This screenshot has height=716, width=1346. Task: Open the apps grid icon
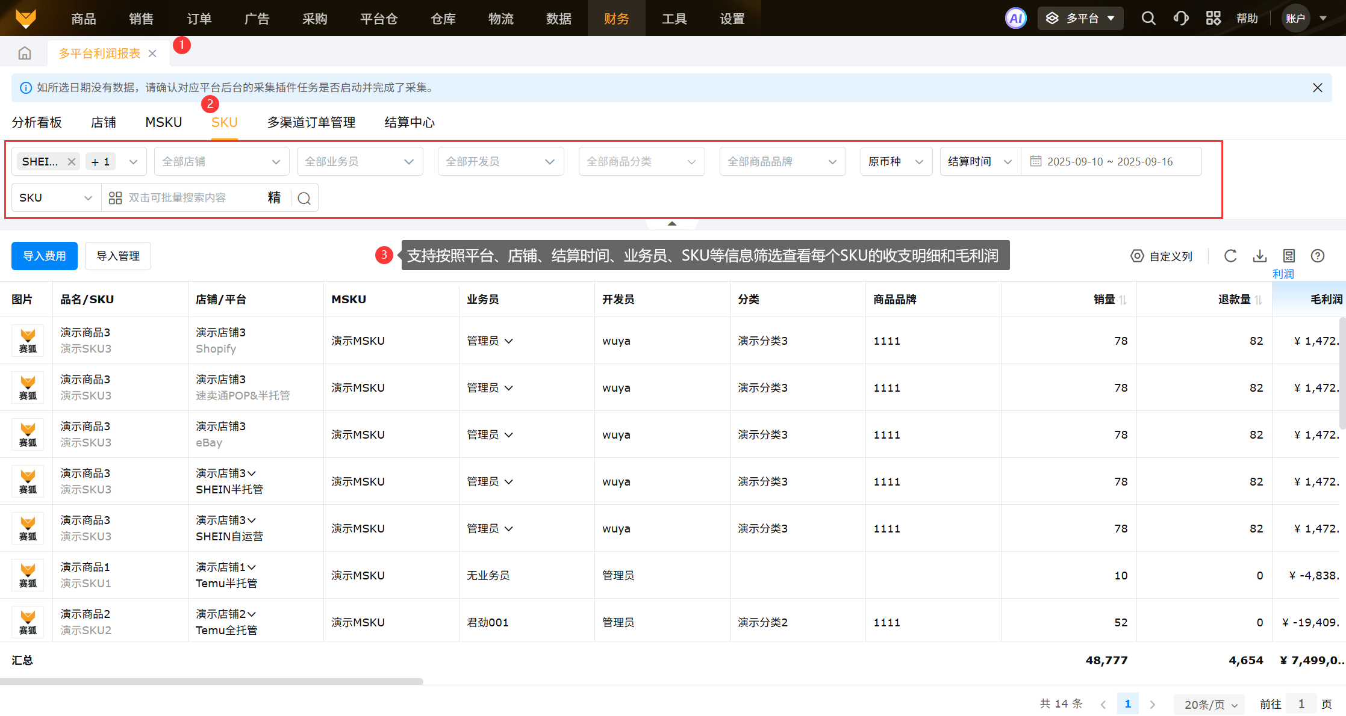click(x=1214, y=18)
